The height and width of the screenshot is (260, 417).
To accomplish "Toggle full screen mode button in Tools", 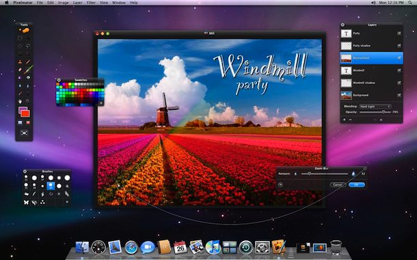I will coord(24,133).
